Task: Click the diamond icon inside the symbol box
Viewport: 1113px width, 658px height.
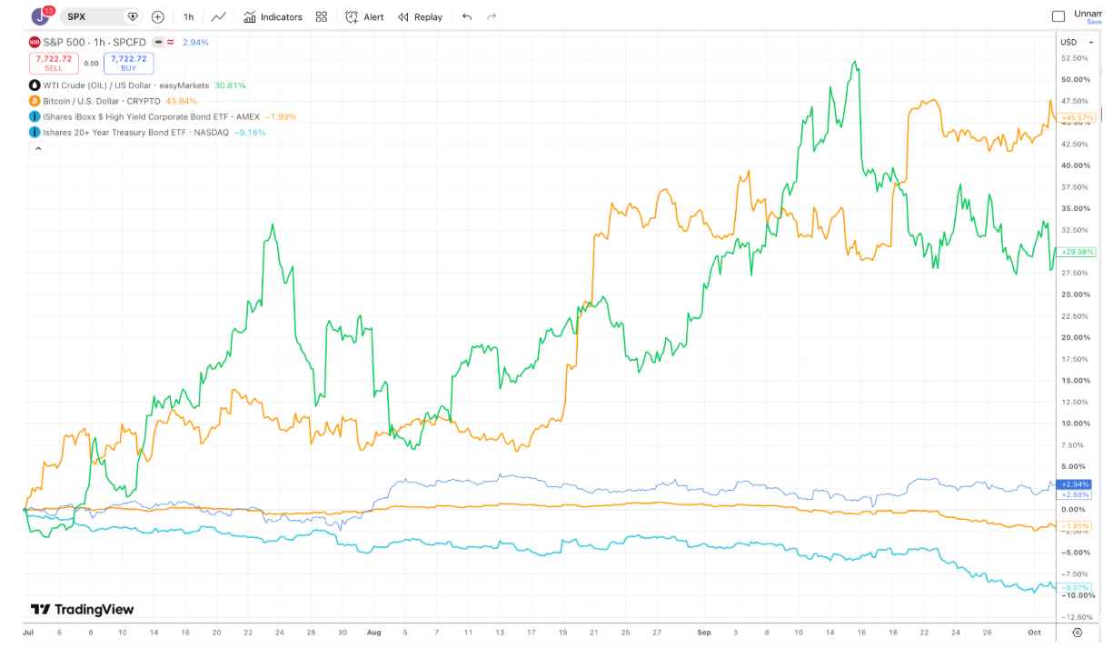Action: [133, 16]
